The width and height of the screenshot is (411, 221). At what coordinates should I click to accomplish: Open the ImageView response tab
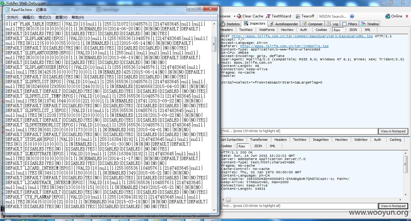(321, 140)
